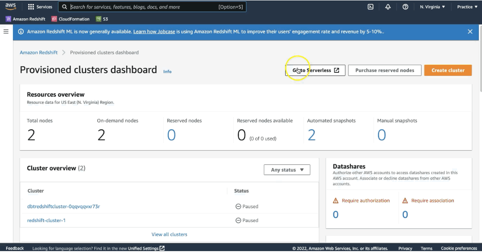Click Create cluster button

click(x=448, y=70)
